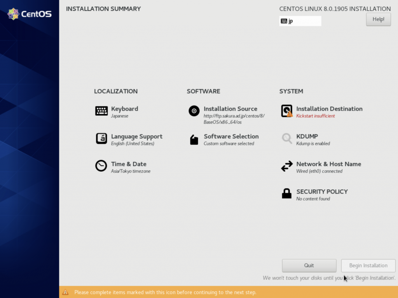Image resolution: width=398 pixels, height=298 pixels.
Task: Click the jp keyboard layout indicator
Action: (300, 21)
